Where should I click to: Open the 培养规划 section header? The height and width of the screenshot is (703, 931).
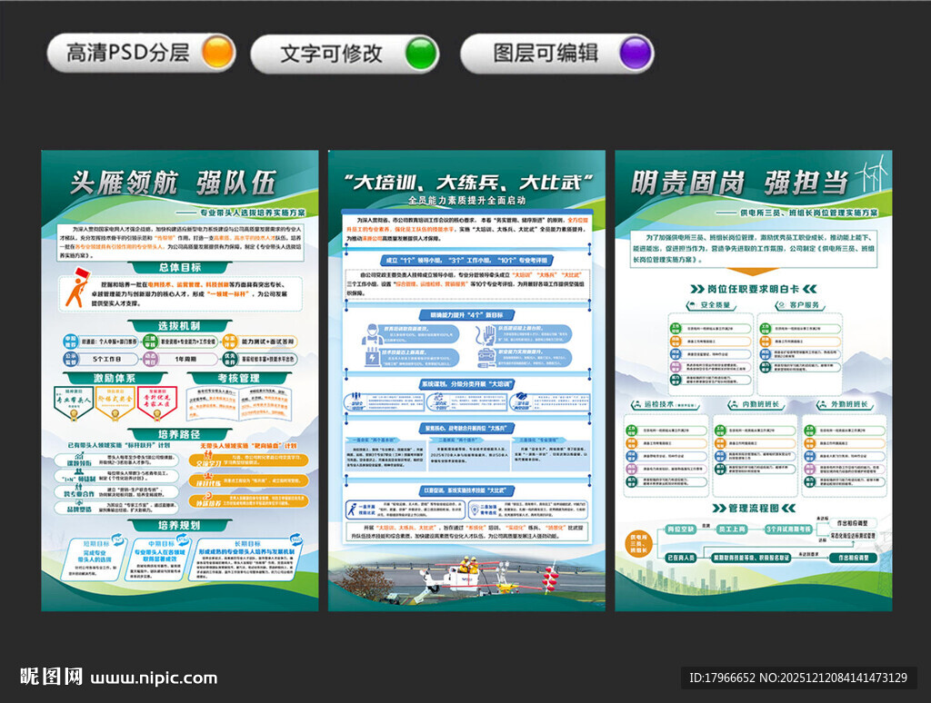coord(178,523)
